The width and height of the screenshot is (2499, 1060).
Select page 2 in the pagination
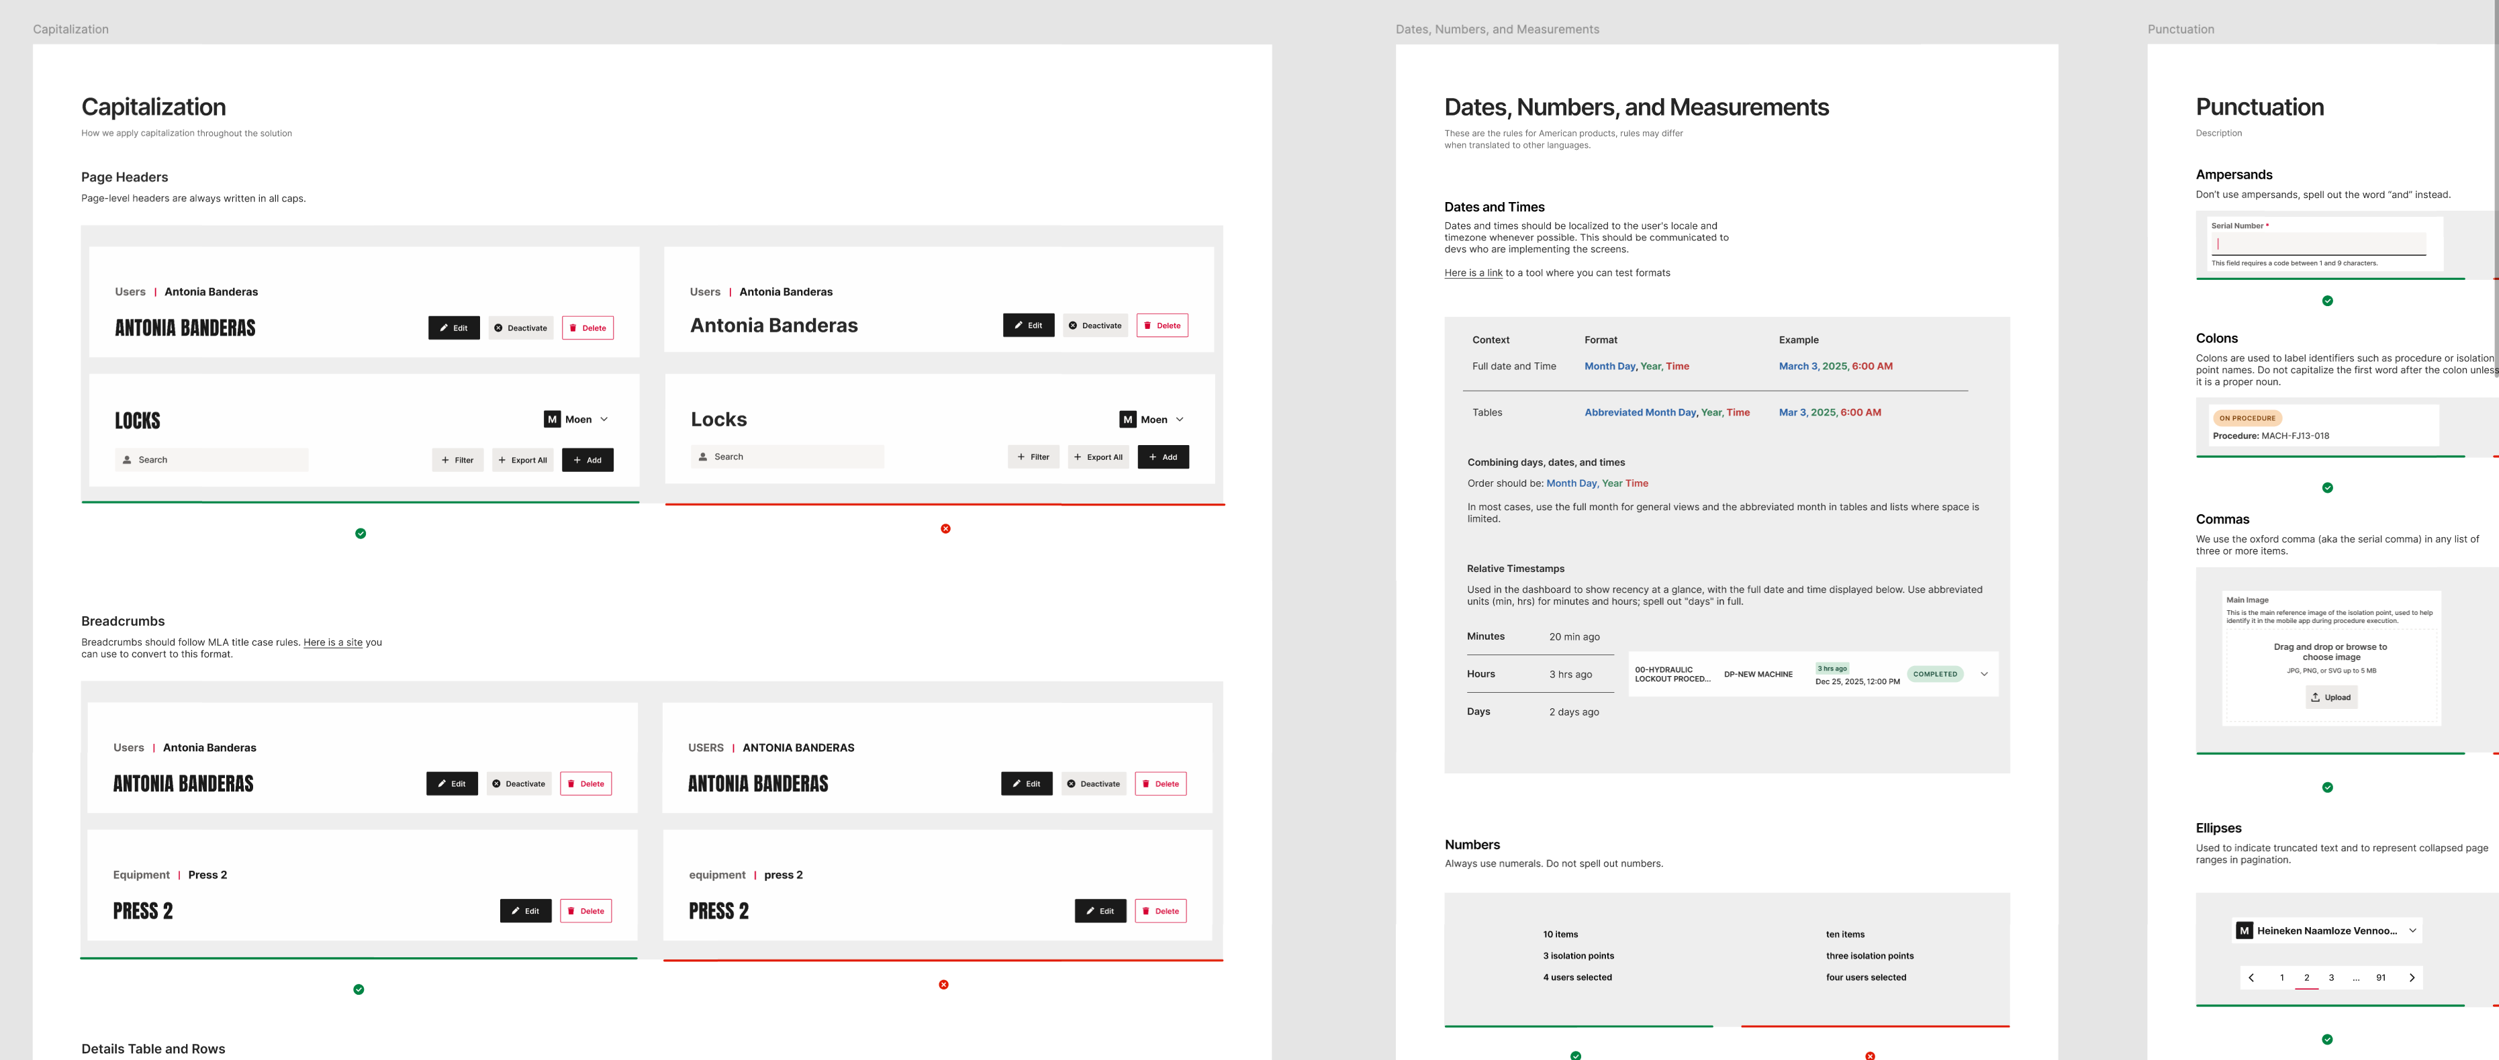point(2307,977)
